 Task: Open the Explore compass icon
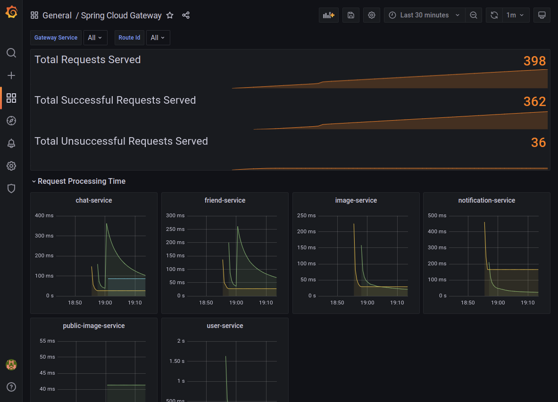[x=11, y=121]
